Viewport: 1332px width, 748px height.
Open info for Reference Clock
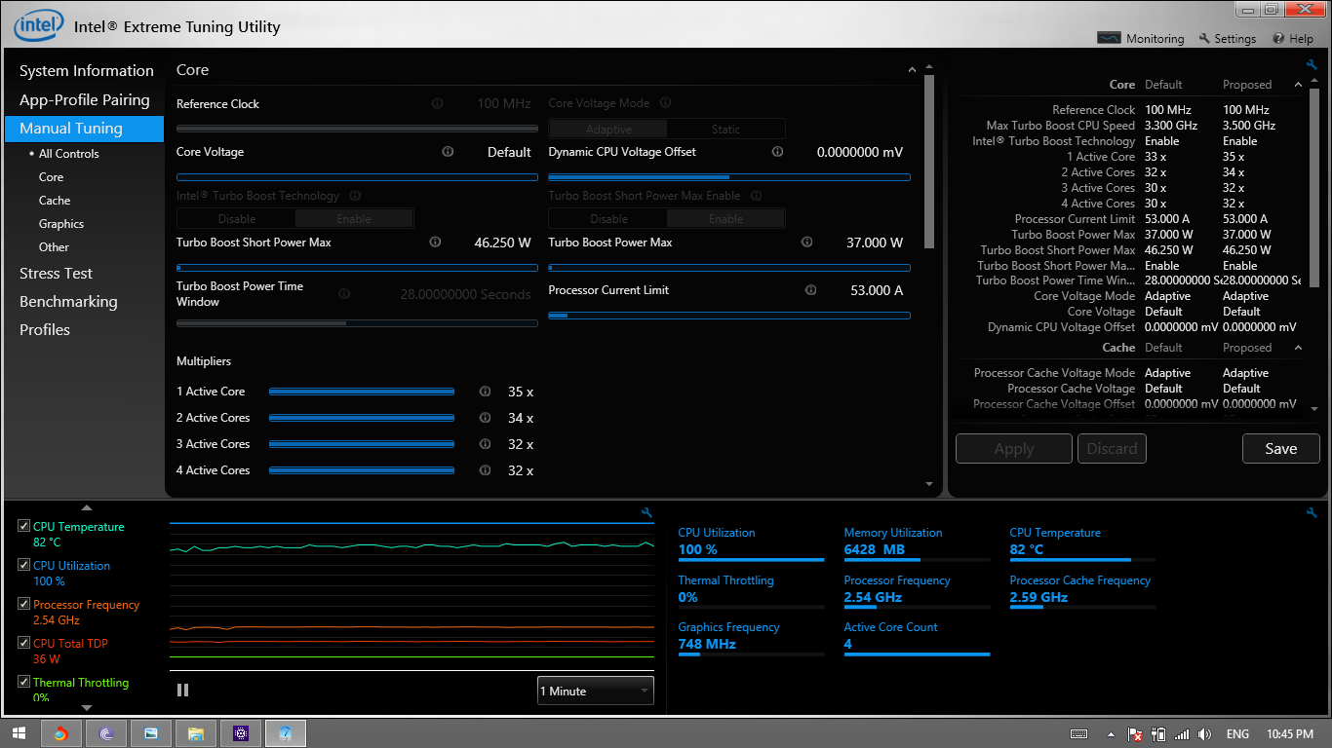pos(437,103)
